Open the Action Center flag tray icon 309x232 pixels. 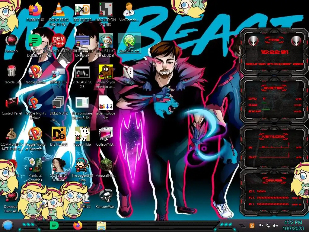coord(261,225)
